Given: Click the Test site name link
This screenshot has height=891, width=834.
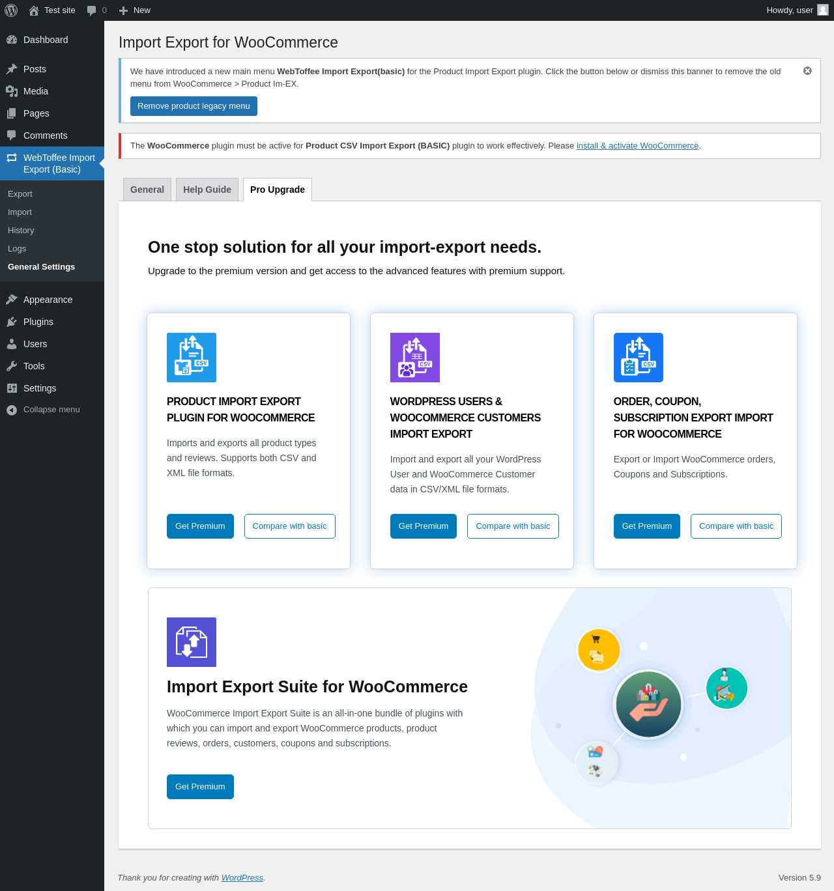Looking at the screenshot, I should [x=60, y=10].
